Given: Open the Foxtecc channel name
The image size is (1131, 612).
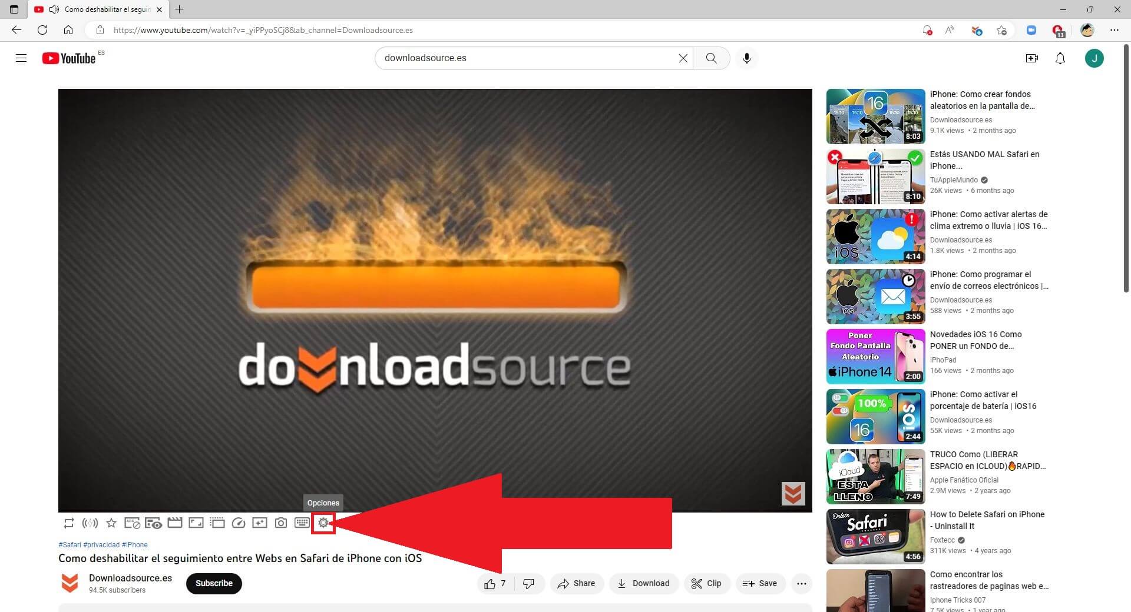Looking at the screenshot, I should coord(943,540).
